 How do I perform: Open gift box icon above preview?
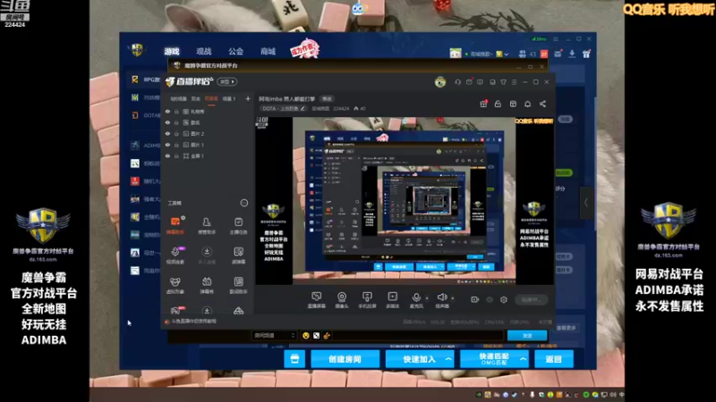click(483, 104)
